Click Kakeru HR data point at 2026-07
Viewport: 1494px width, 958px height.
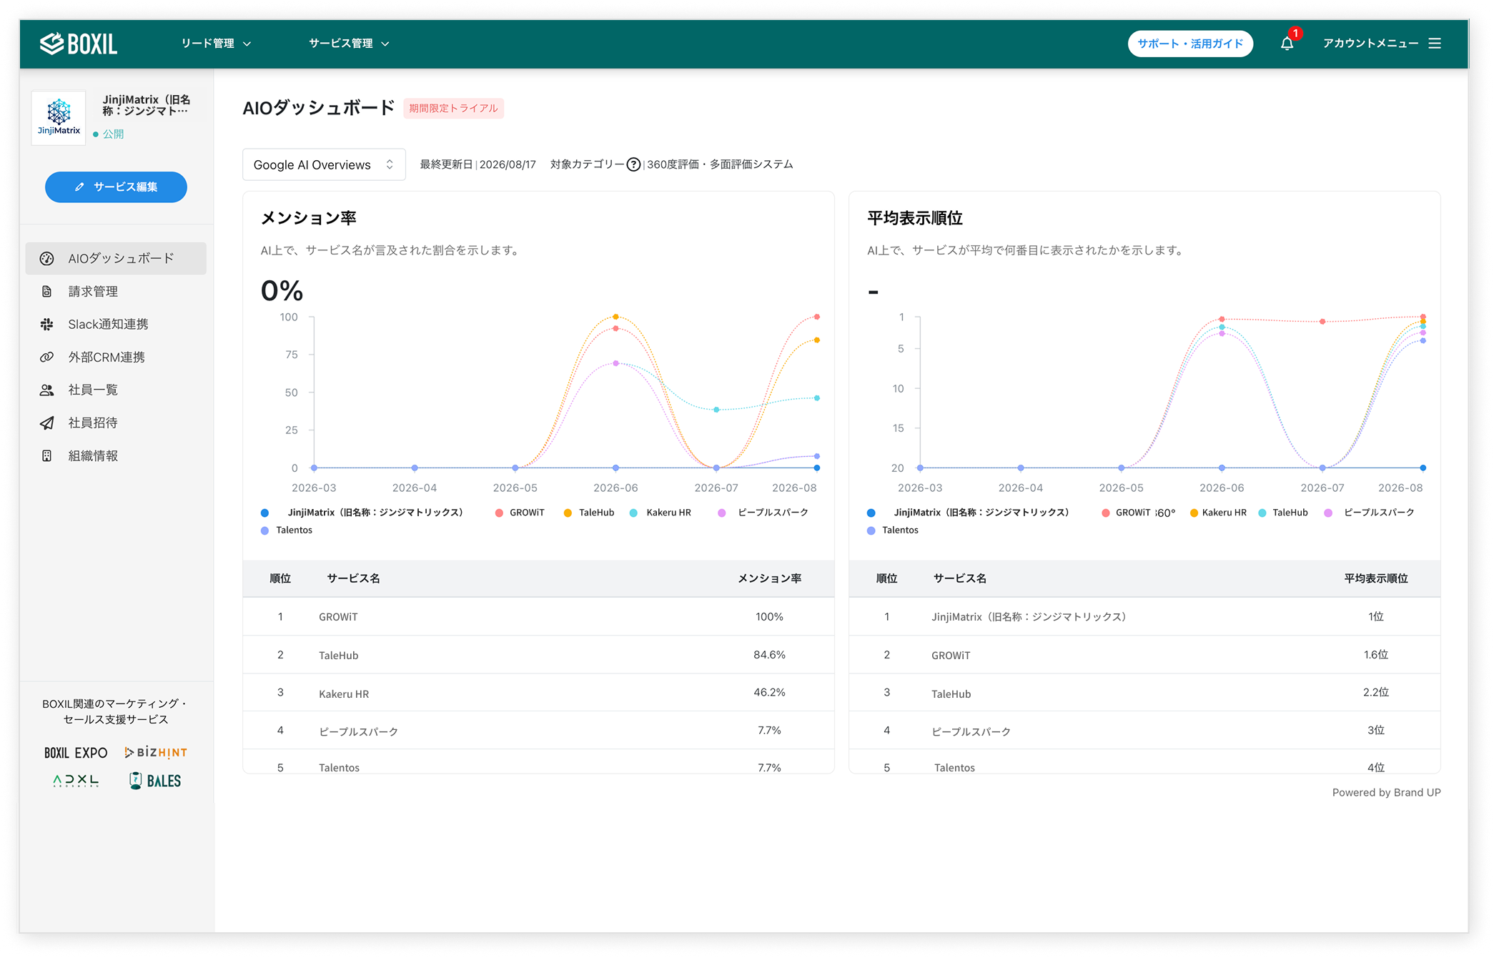[x=716, y=410]
